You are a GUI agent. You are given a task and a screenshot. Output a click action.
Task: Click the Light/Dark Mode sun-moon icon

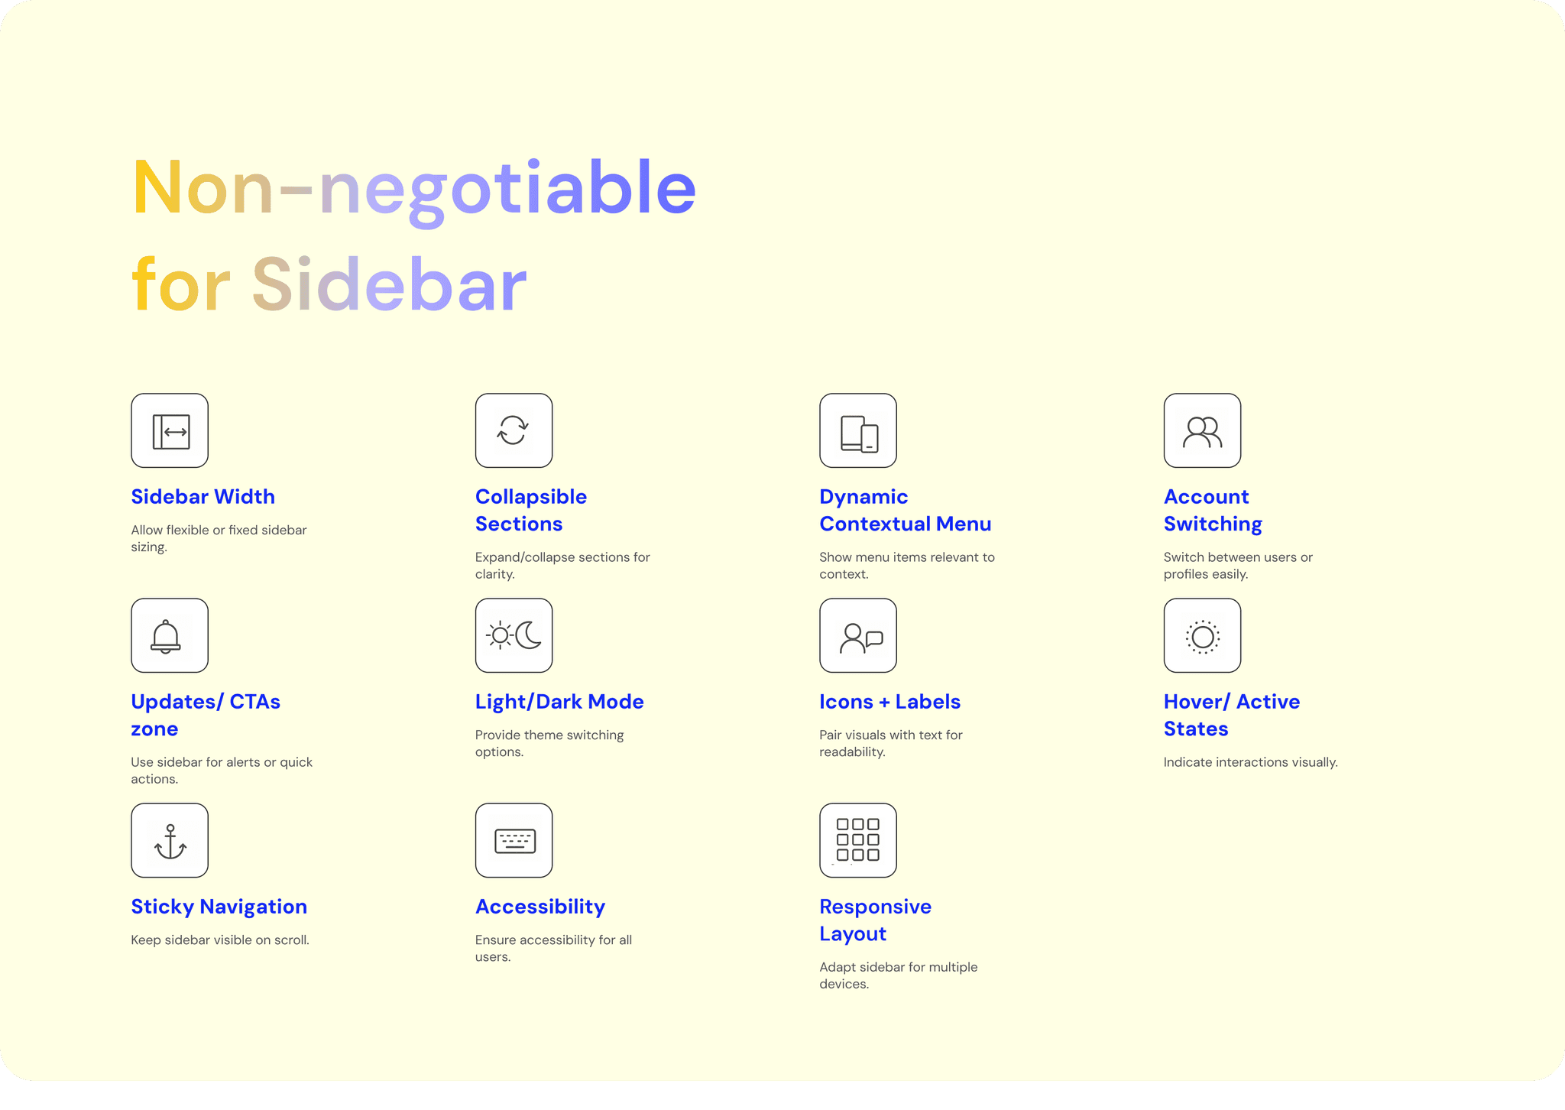click(514, 636)
